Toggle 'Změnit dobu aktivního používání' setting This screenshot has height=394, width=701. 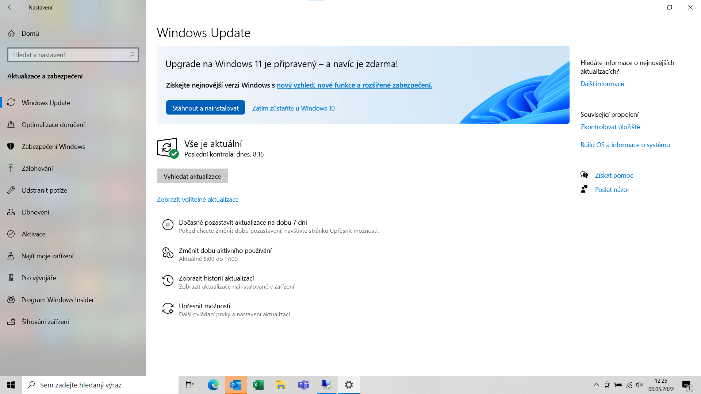pos(225,254)
